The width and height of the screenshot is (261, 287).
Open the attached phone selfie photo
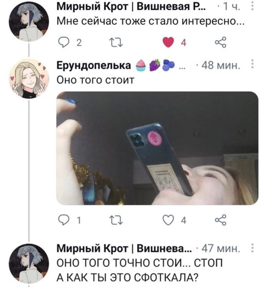[157, 148]
